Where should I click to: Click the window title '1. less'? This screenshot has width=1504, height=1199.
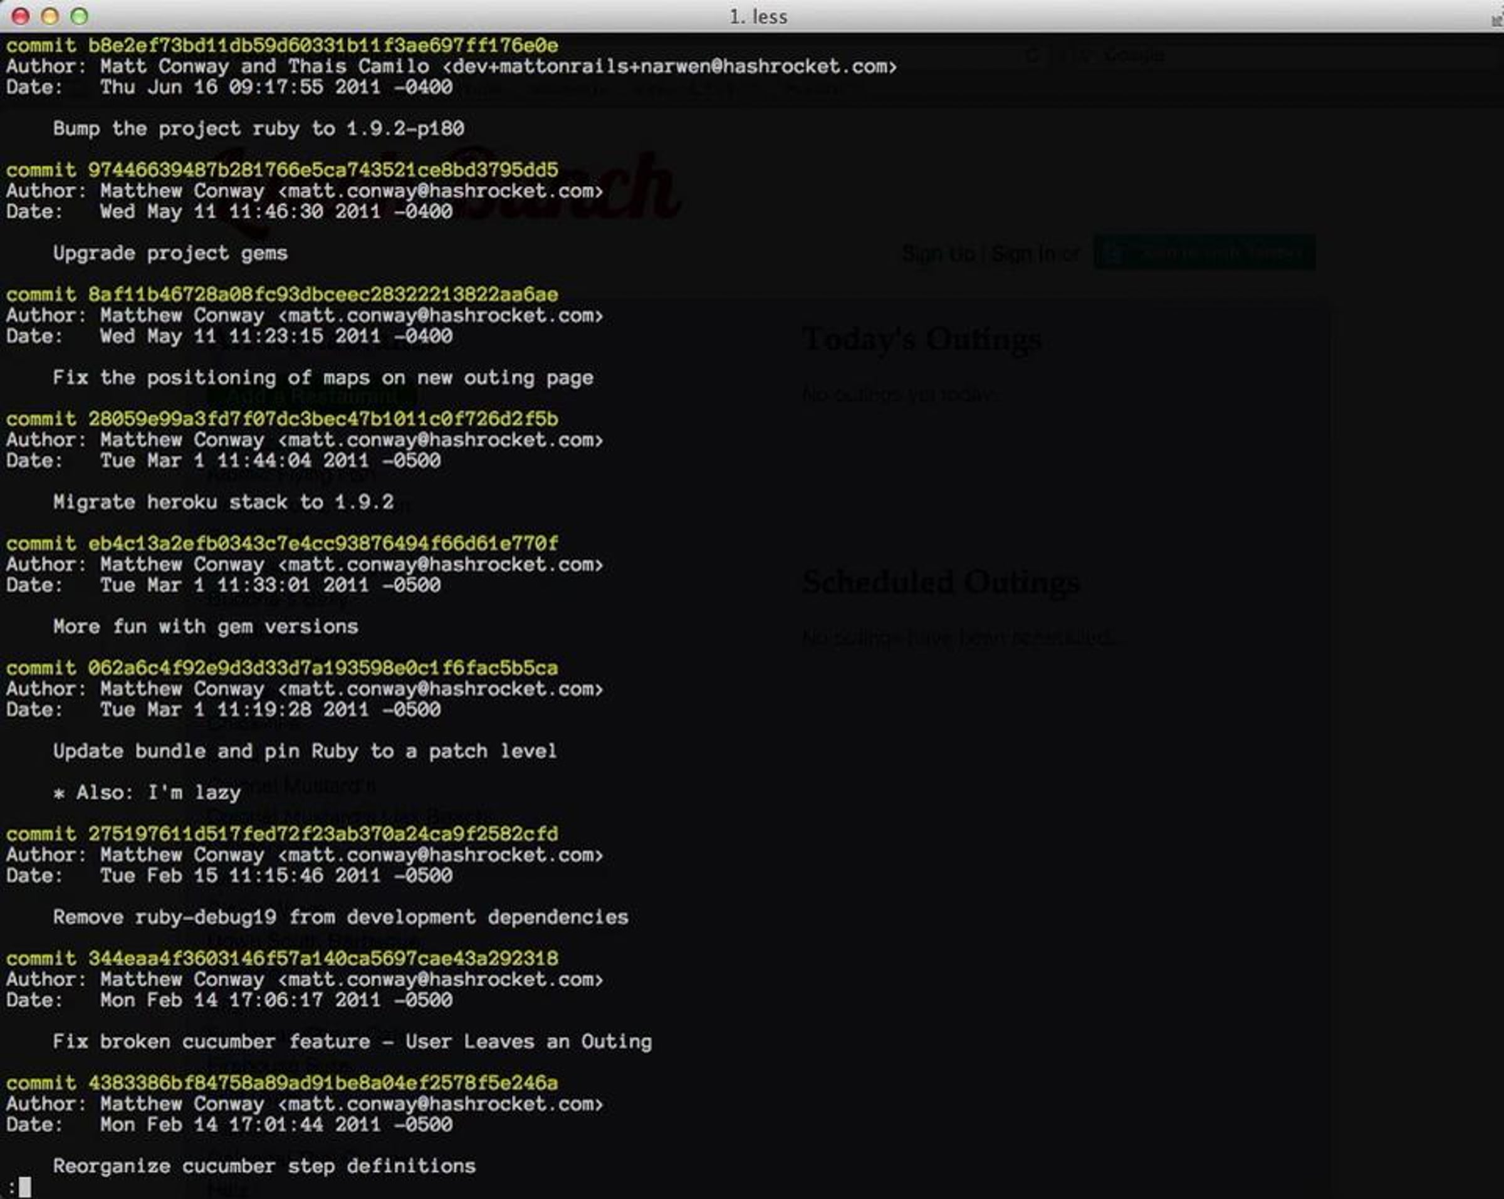coord(758,17)
